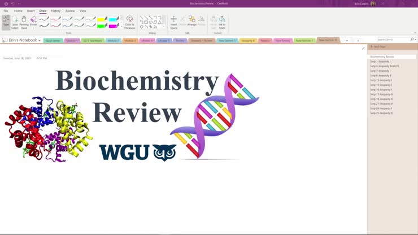Select the rectangle shape
The width and height of the screenshot is (418, 235).
click(x=146, y=22)
